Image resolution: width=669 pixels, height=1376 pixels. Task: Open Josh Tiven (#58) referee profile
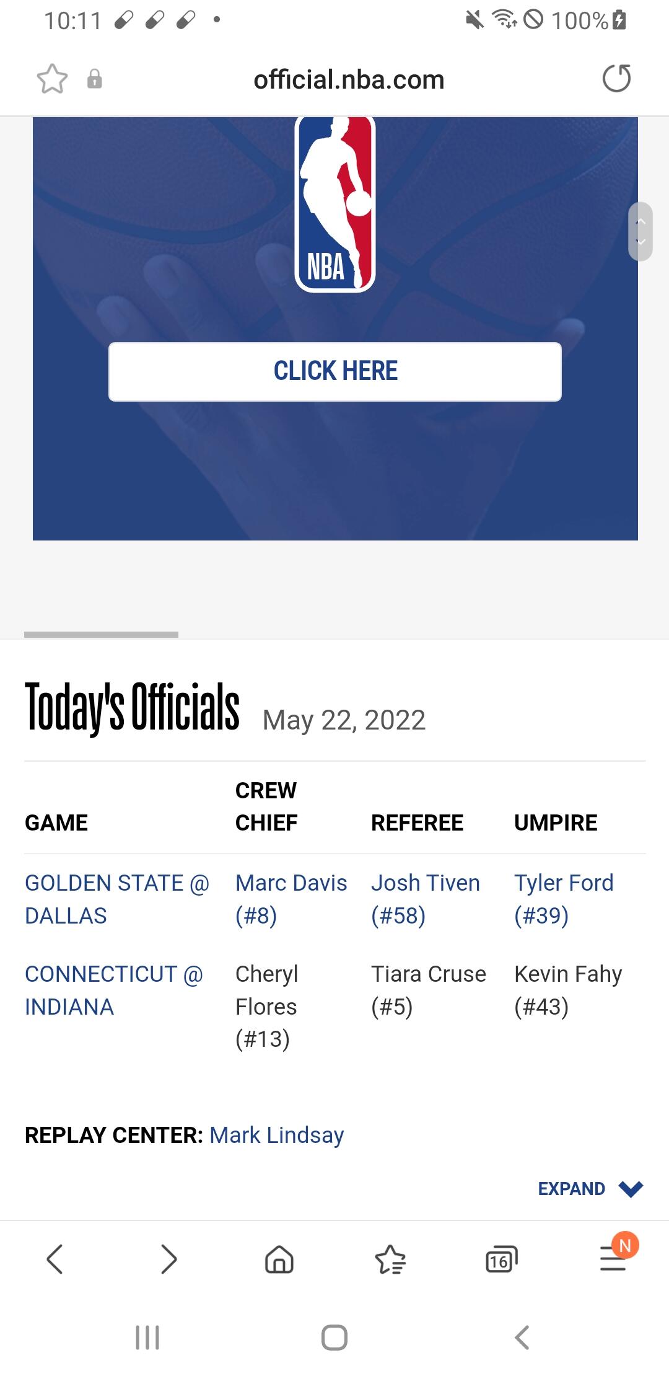(426, 899)
